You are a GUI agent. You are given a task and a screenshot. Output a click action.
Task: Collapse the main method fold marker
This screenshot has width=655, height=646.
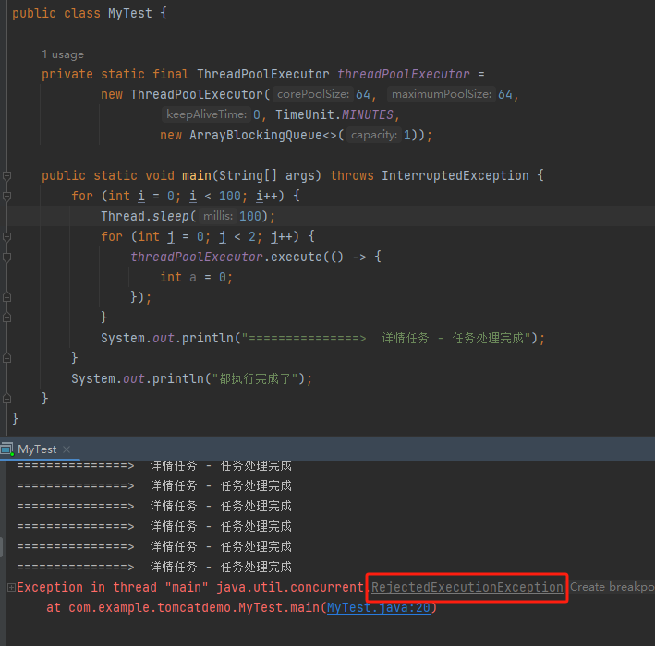pos(6,175)
